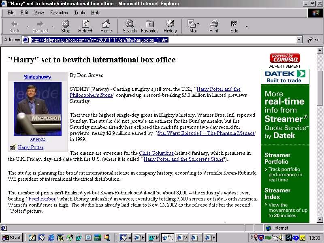Open the Slideshows link

[x=37, y=77]
